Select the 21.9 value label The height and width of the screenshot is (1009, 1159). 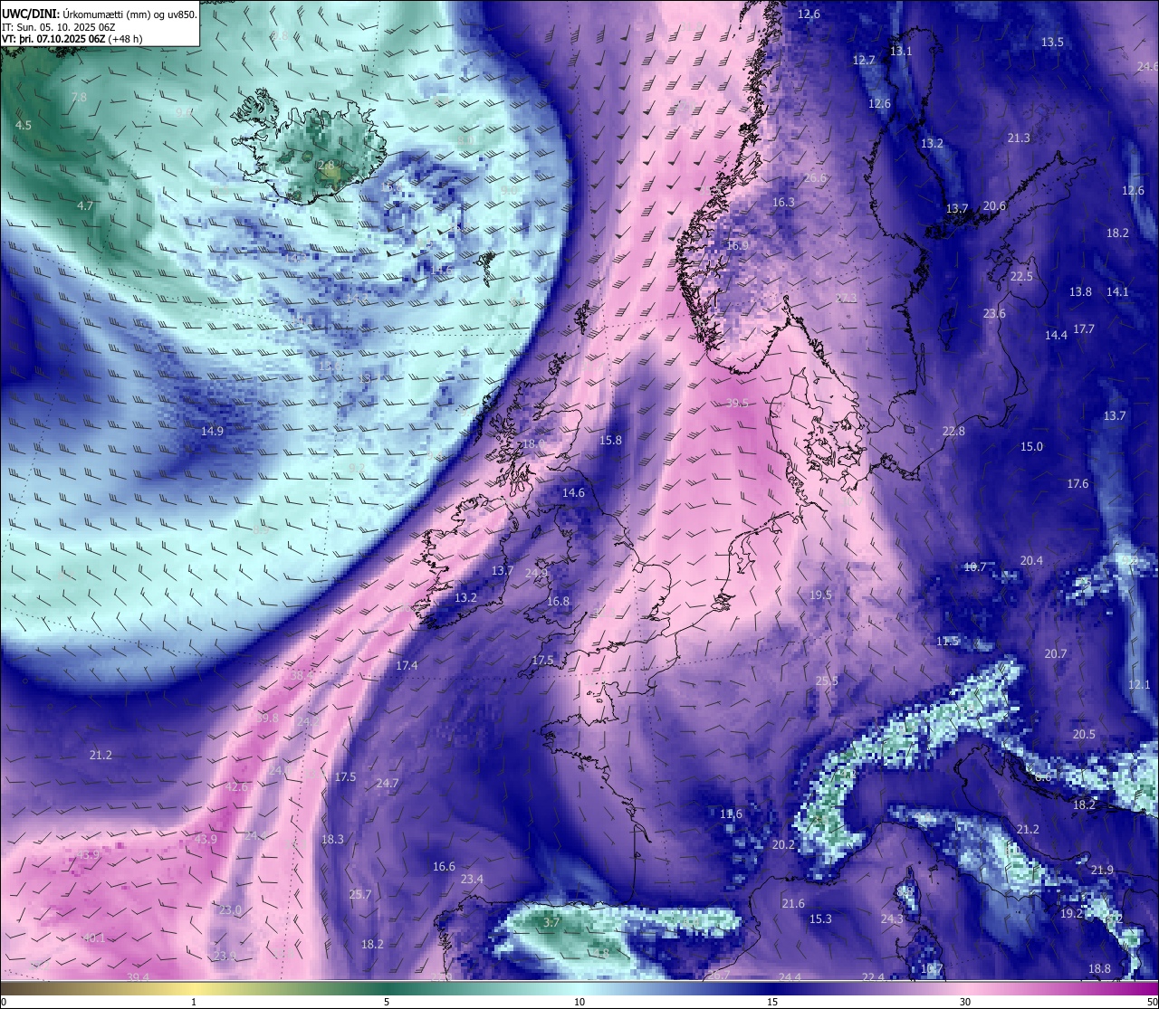tap(1102, 870)
